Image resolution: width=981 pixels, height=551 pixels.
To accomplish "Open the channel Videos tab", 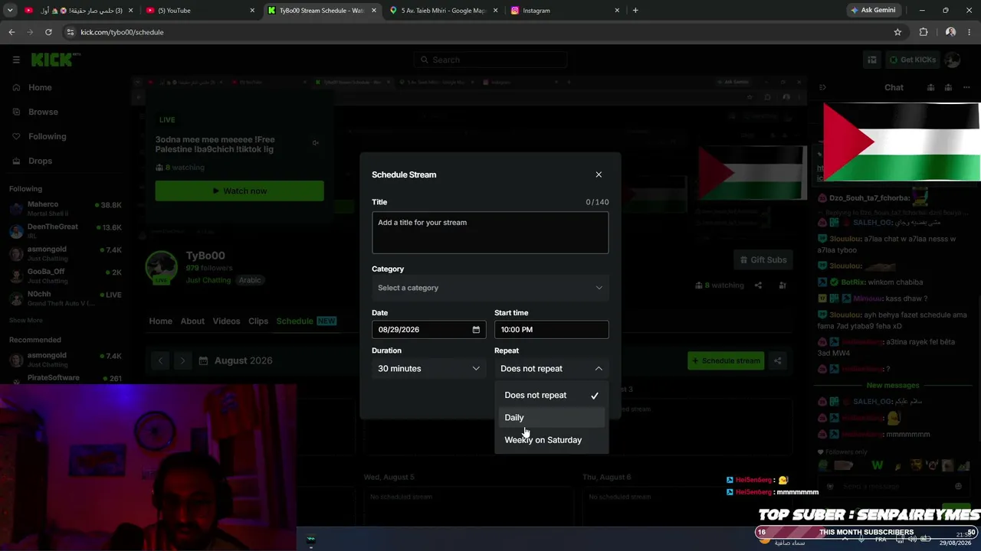I will click(x=226, y=321).
